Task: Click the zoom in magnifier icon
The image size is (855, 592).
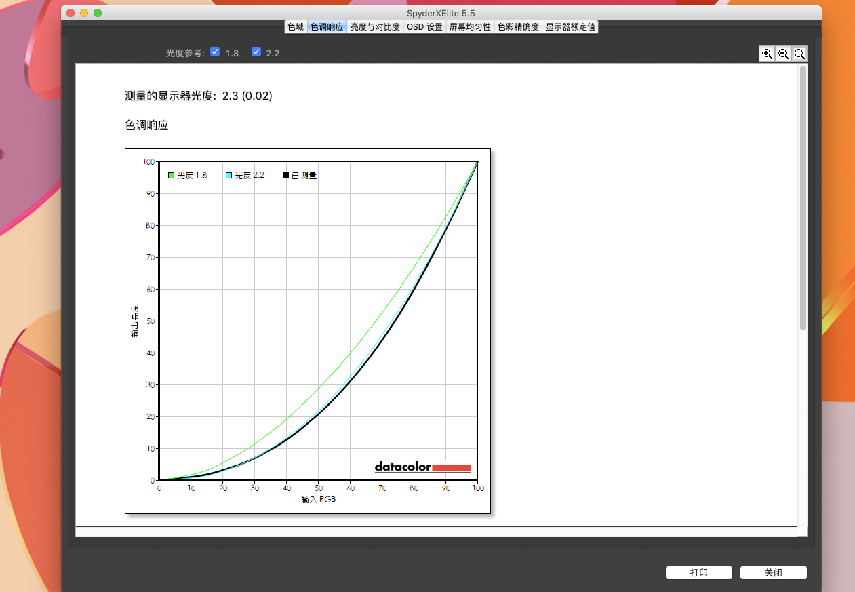Action: pos(767,54)
